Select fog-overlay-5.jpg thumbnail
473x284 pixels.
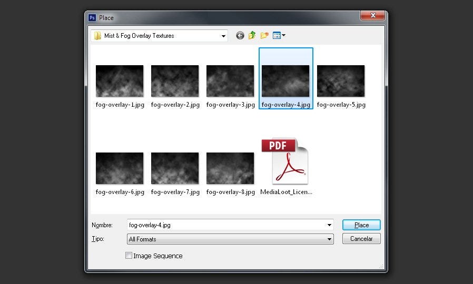coord(341,81)
